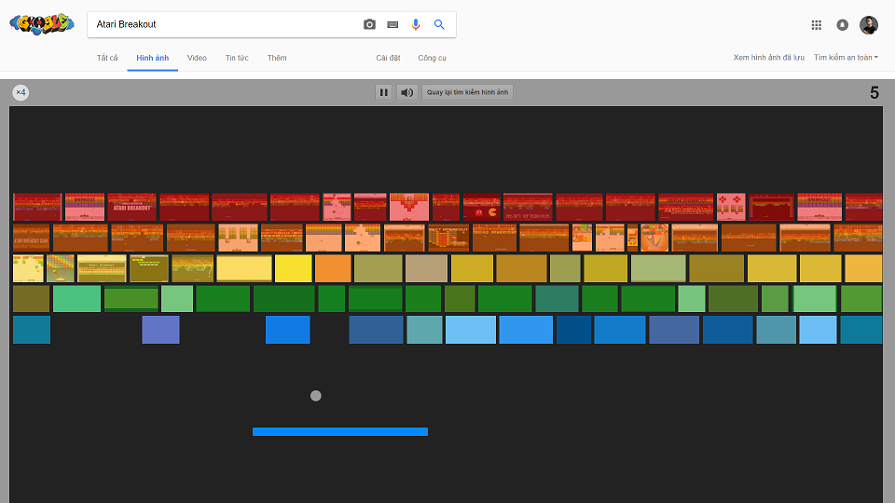Screen dimensions: 895x503
Task: Mute the game sound
Action: pyautogui.click(x=407, y=92)
